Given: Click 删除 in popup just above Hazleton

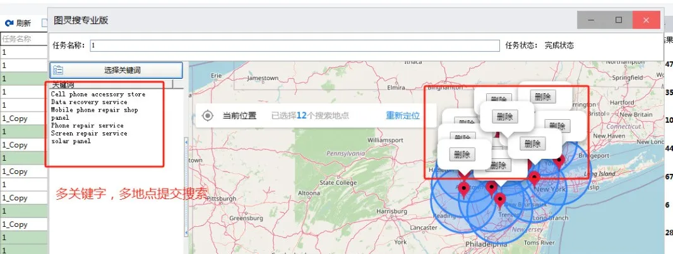Looking at the screenshot, I should coord(462,154).
